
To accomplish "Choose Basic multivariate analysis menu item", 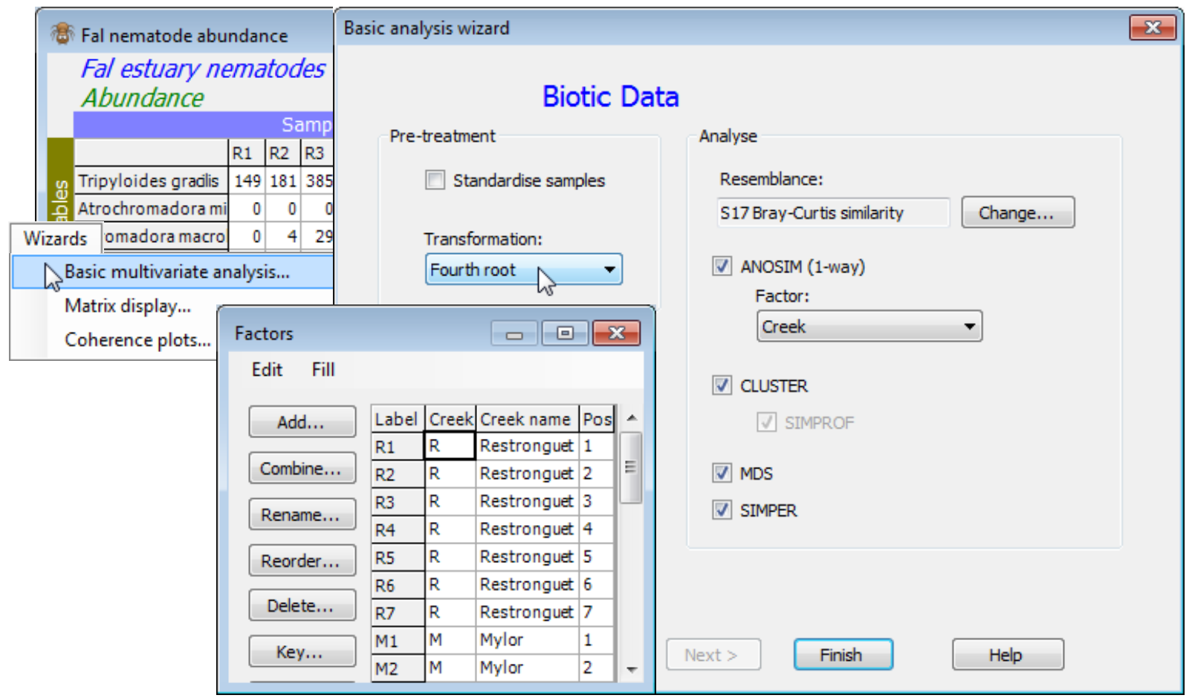I will point(177,272).
